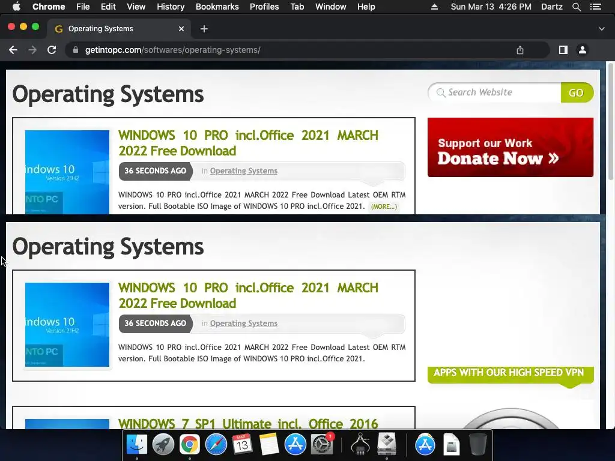Screen dimensions: 615x461
Task: Open the Window menu
Action: tap(331, 7)
